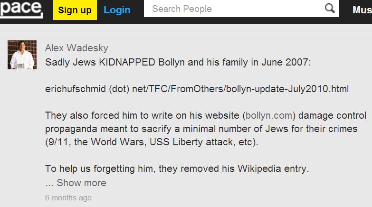This screenshot has width=372, height=207.
Task: Expand the comment with Show more
Action: tap(81, 183)
